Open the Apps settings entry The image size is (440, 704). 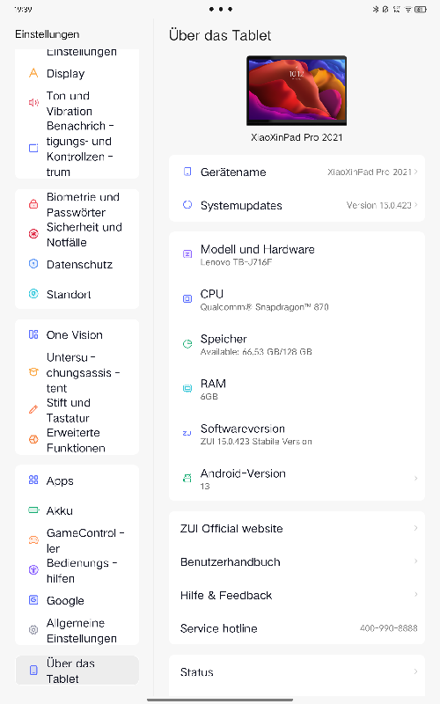[x=77, y=480]
